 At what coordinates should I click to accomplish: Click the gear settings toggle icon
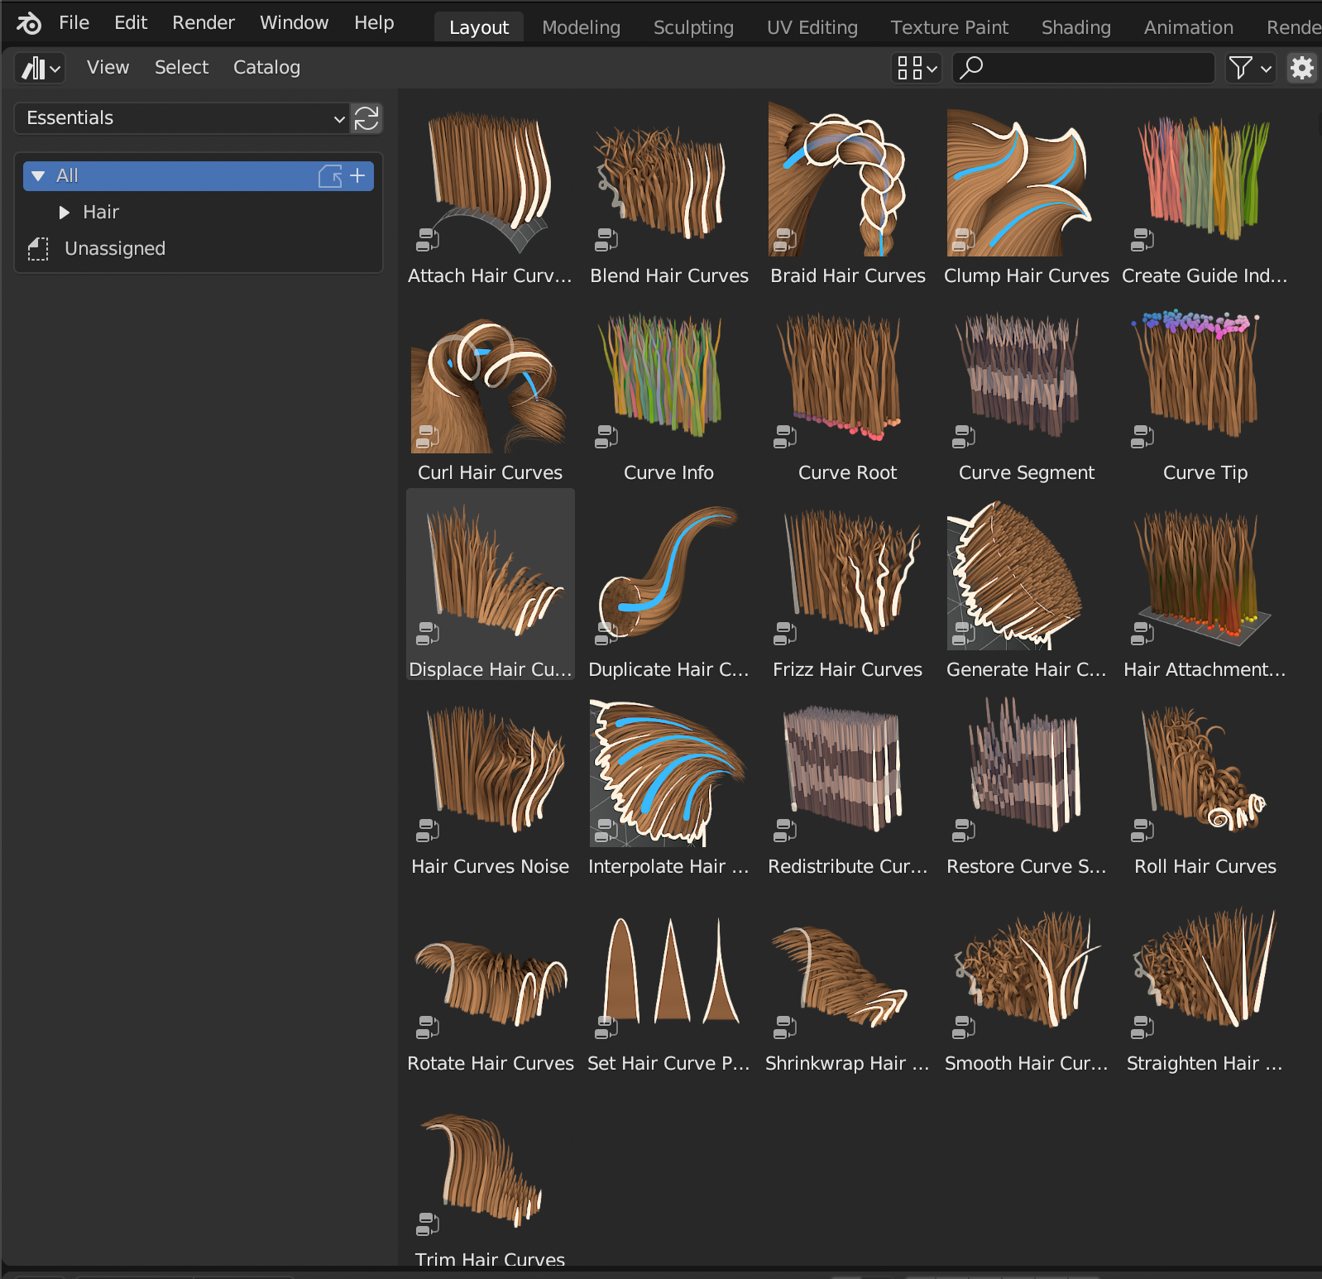(1302, 68)
